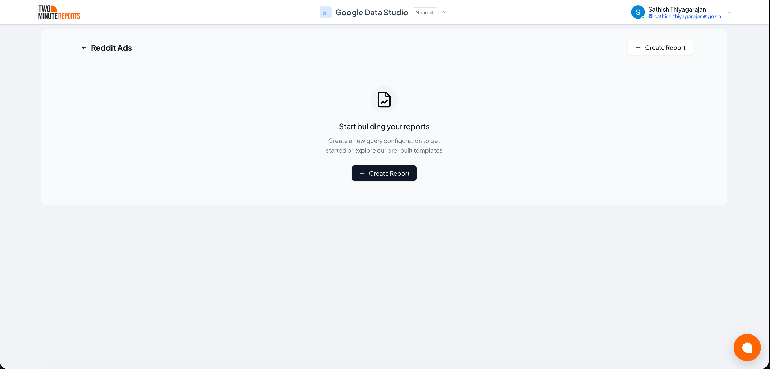The height and width of the screenshot is (369, 770).
Task: Click the Reddit Ads heading
Action: point(111,48)
